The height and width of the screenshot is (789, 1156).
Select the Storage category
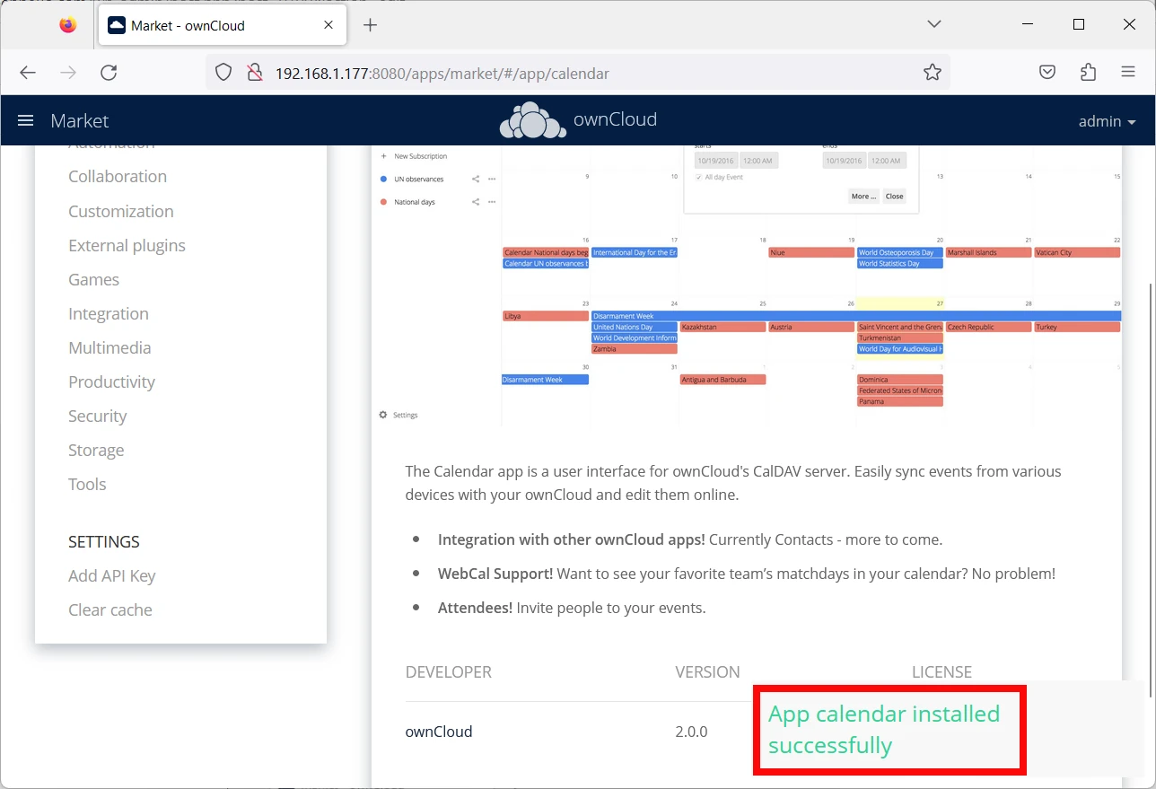pos(96,451)
